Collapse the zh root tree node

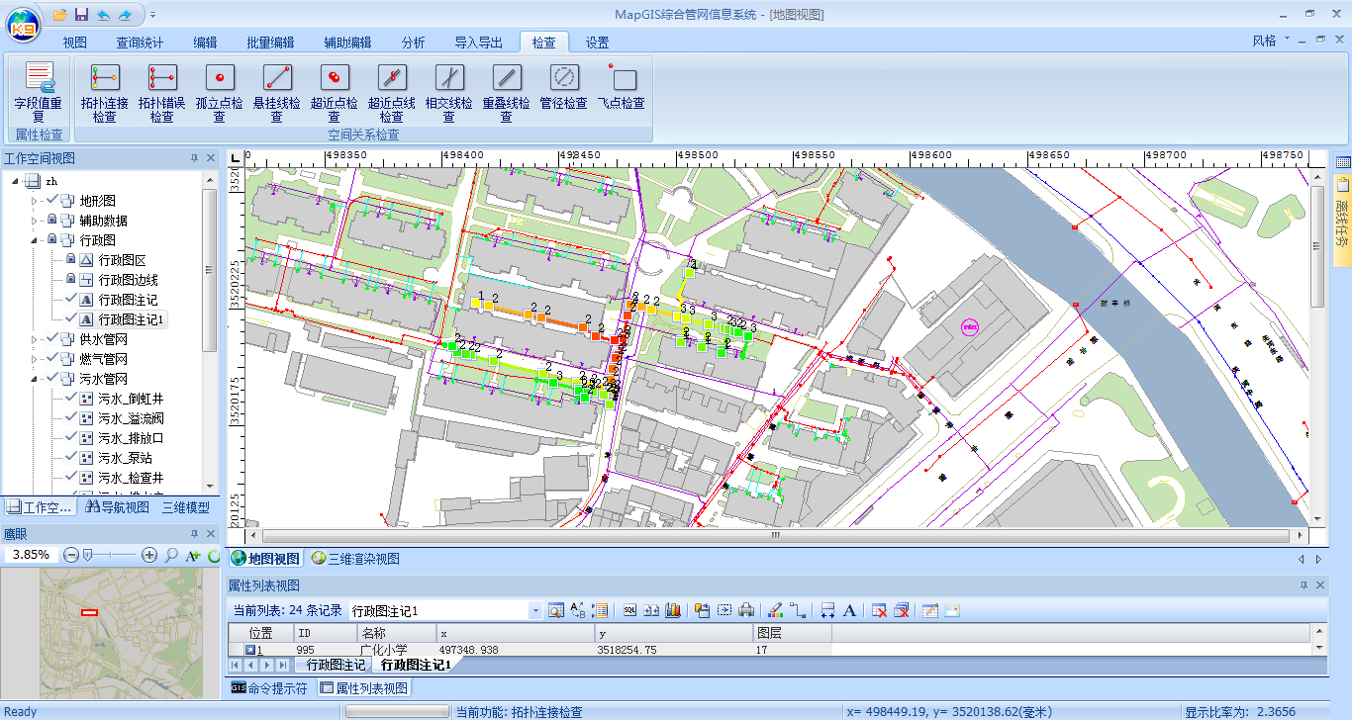click(x=15, y=181)
